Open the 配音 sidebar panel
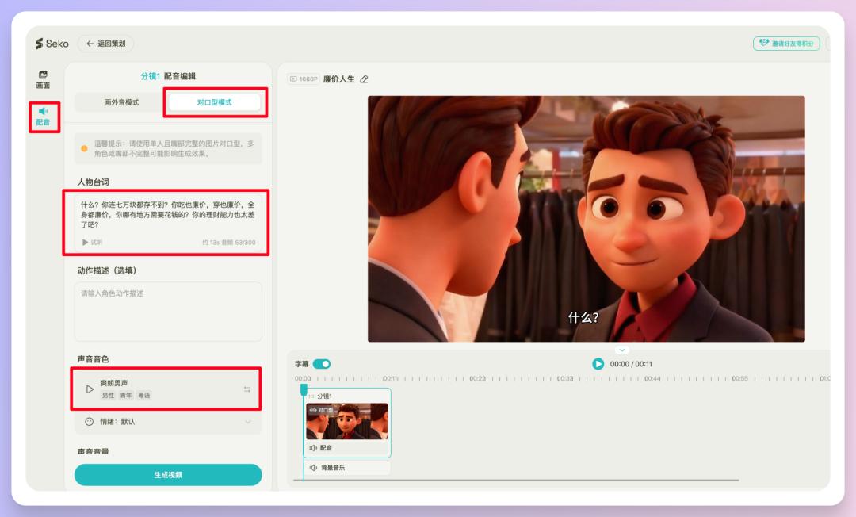Image resolution: width=856 pixels, height=517 pixels. click(x=43, y=117)
